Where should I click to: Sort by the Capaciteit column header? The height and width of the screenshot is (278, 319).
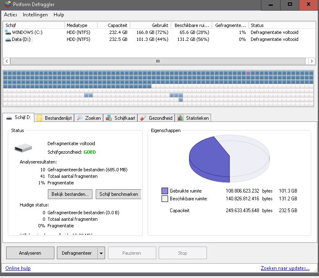tap(114, 25)
